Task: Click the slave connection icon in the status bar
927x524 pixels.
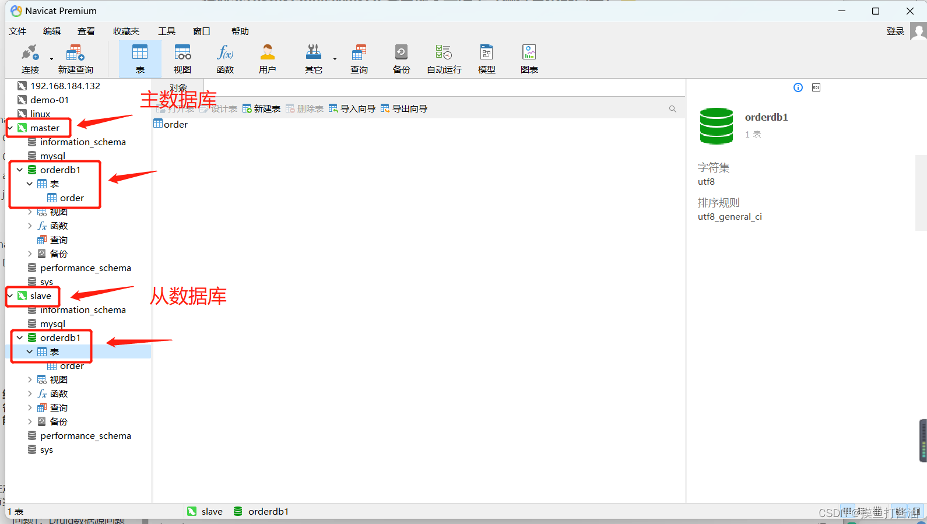Action: coord(192,511)
